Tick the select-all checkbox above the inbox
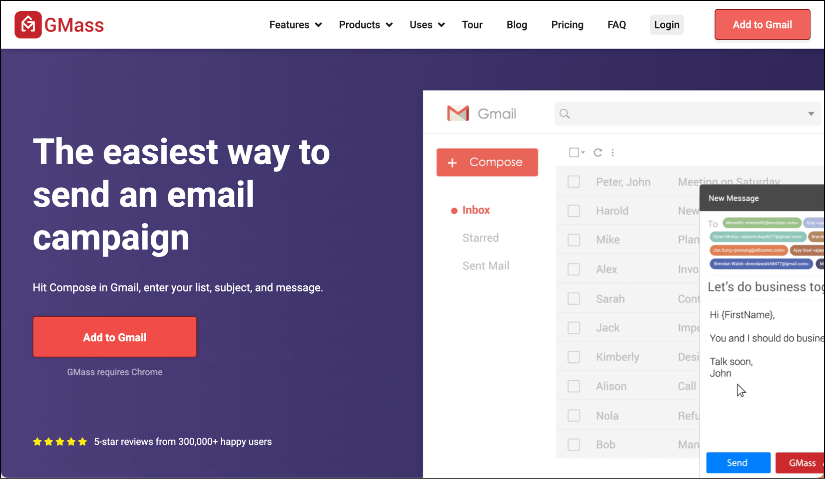This screenshot has width=825, height=479. [x=574, y=152]
